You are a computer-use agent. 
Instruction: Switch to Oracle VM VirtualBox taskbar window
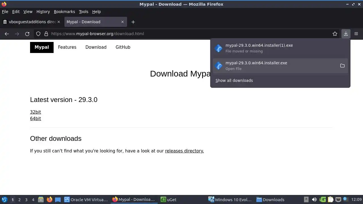[x=86, y=199]
